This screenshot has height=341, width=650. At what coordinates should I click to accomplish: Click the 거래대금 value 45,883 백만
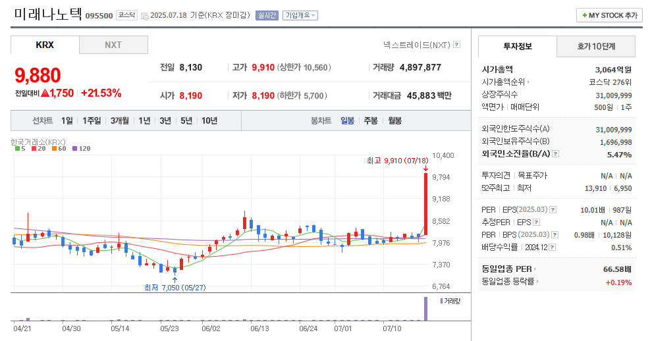click(429, 95)
